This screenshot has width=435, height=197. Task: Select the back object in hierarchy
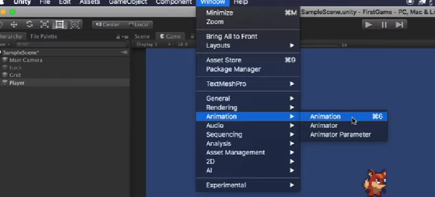[16, 68]
